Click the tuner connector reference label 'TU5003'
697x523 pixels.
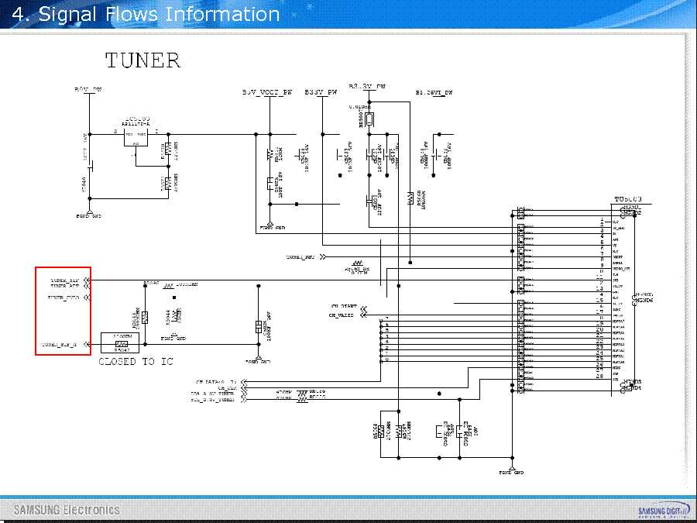(628, 199)
